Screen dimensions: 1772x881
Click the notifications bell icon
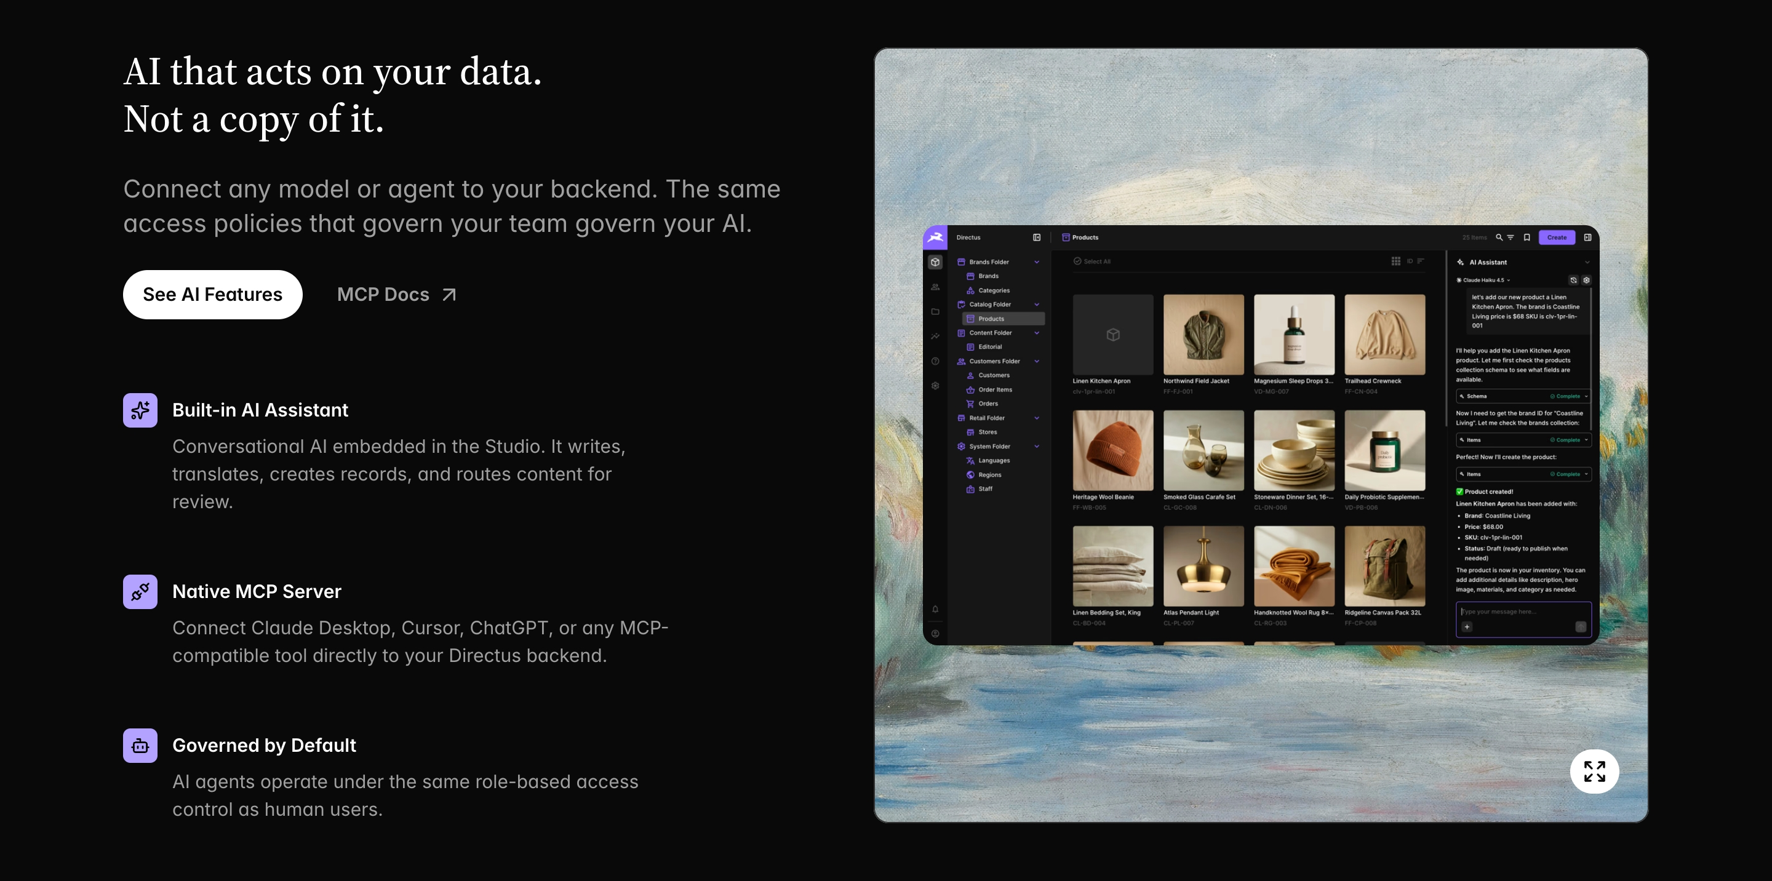pyautogui.click(x=935, y=608)
